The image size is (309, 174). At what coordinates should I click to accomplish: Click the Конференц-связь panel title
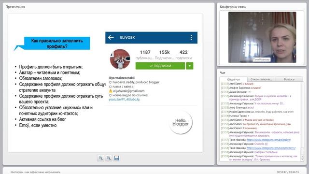tap(233, 7)
